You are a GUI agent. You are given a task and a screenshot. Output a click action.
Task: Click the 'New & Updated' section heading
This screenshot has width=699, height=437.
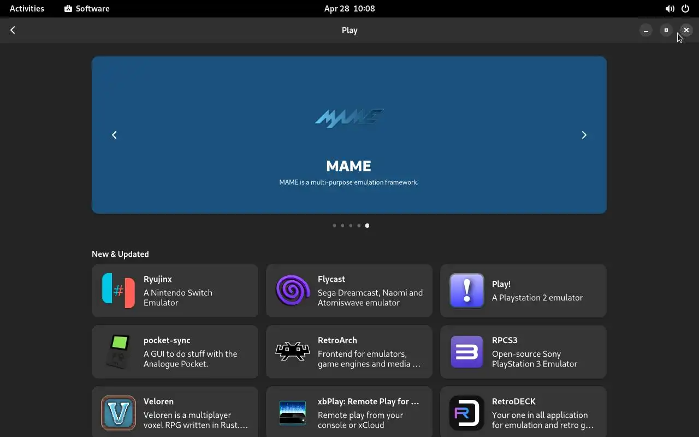(x=120, y=254)
